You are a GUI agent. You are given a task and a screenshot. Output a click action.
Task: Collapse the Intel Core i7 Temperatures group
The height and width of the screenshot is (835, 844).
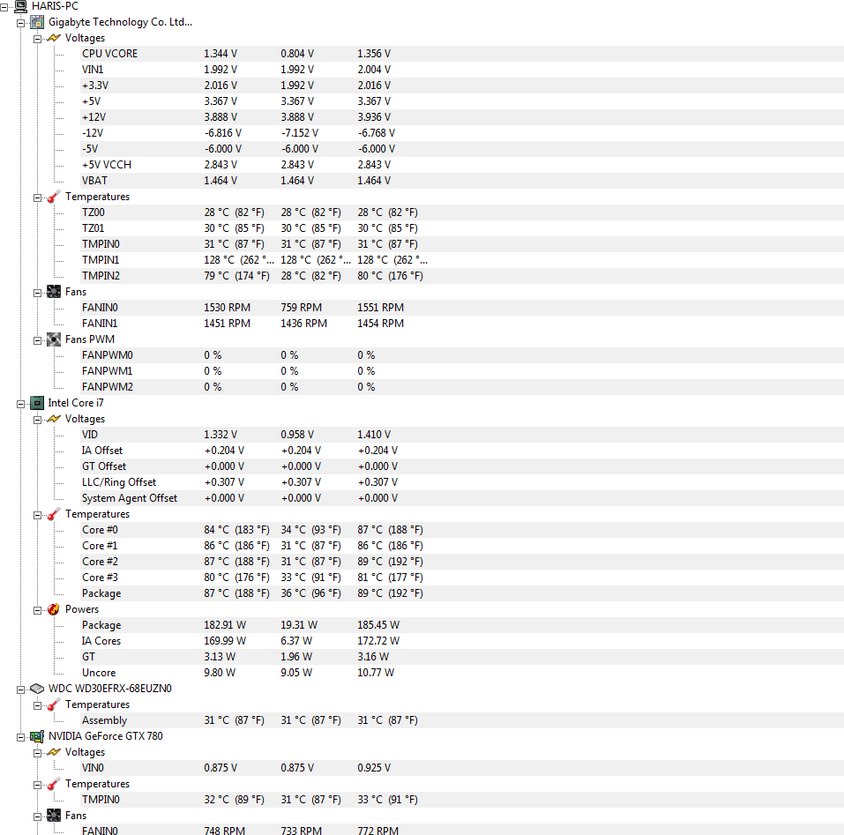coord(38,516)
